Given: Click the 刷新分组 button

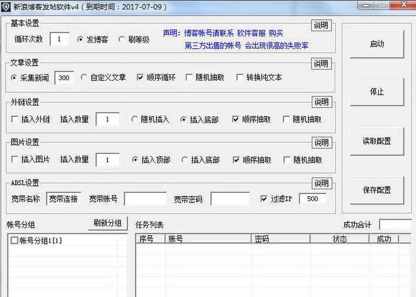Looking at the screenshot, I should (x=108, y=223).
